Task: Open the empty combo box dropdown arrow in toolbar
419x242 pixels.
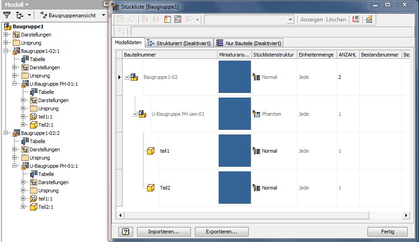Action: pyautogui.click(x=290, y=20)
